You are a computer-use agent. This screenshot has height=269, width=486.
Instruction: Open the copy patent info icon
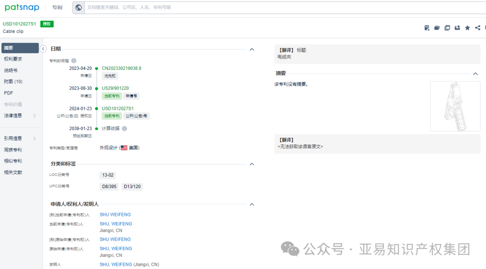[x=447, y=27]
